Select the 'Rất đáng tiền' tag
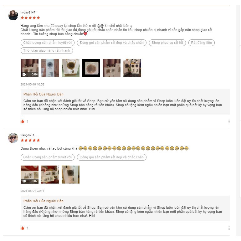 coord(201,43)
